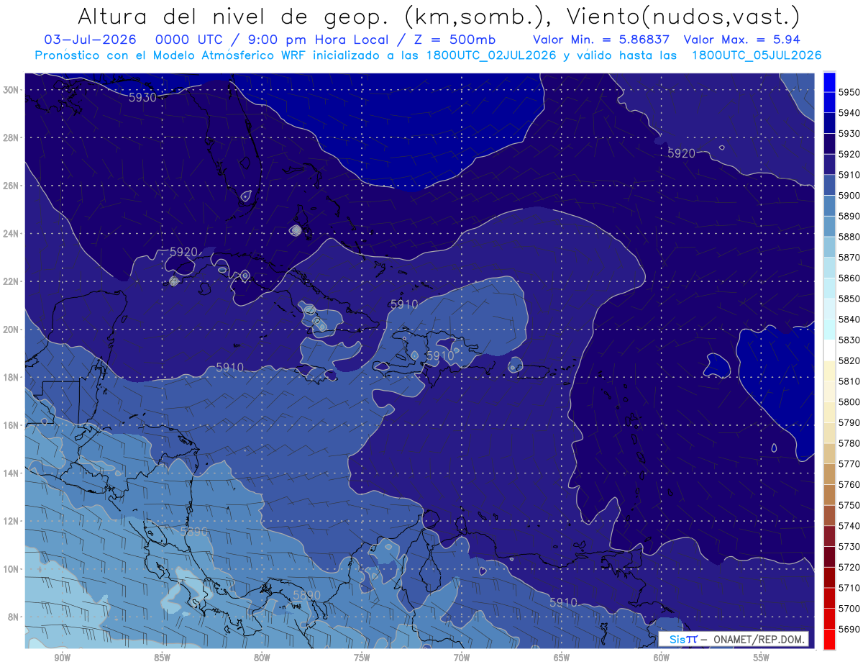Click the '70W' longitude axis label
This screenshot has width=863, height=667.
tap(462, 658)
